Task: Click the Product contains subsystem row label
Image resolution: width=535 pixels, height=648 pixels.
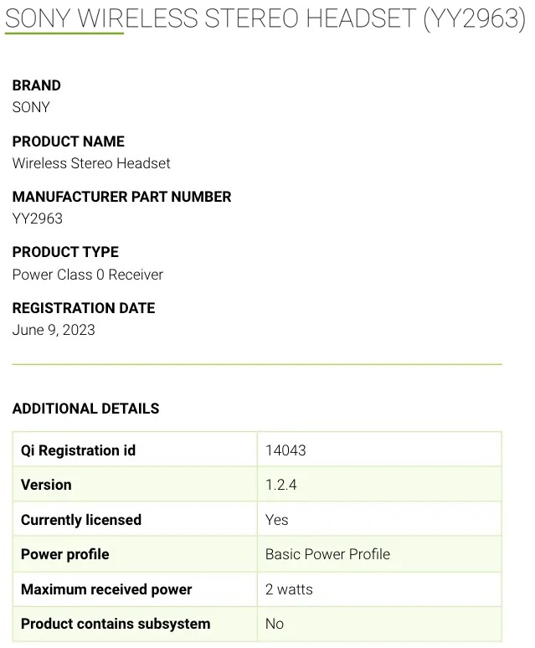Action: [116, 624]
